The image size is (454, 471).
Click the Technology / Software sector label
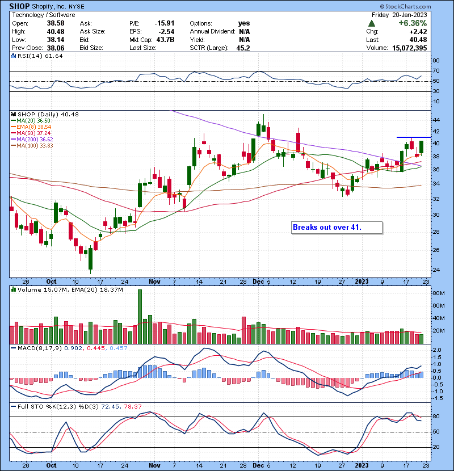point(44,15)
